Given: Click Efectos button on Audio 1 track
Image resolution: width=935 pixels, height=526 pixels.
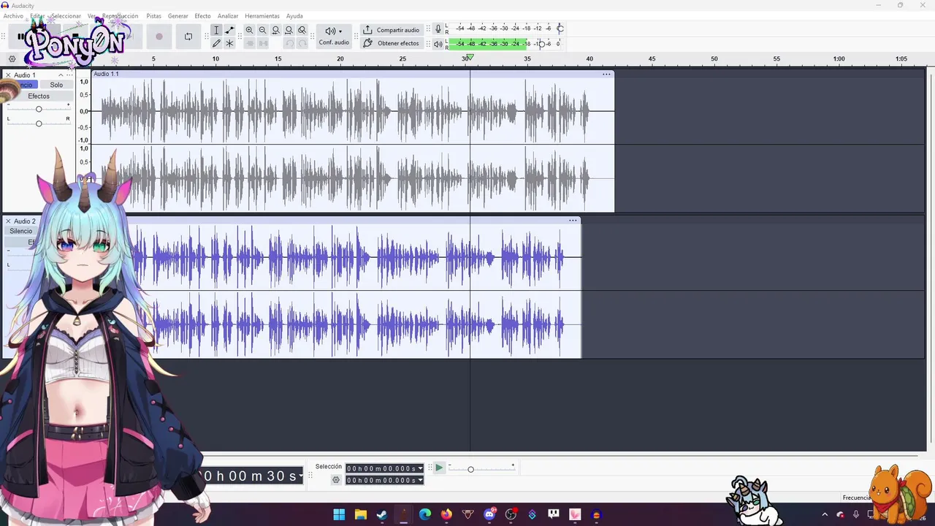Looking at the screenshot, I should pyautogui.click(x=39, y=96).
